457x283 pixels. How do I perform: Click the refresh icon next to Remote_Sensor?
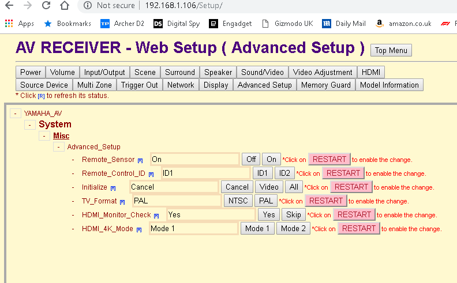(x=140, y=160)
